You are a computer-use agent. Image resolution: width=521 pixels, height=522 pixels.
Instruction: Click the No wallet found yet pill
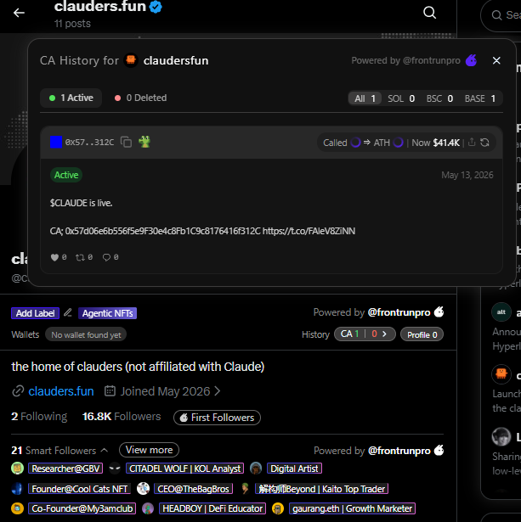click(x=86, y=334)
